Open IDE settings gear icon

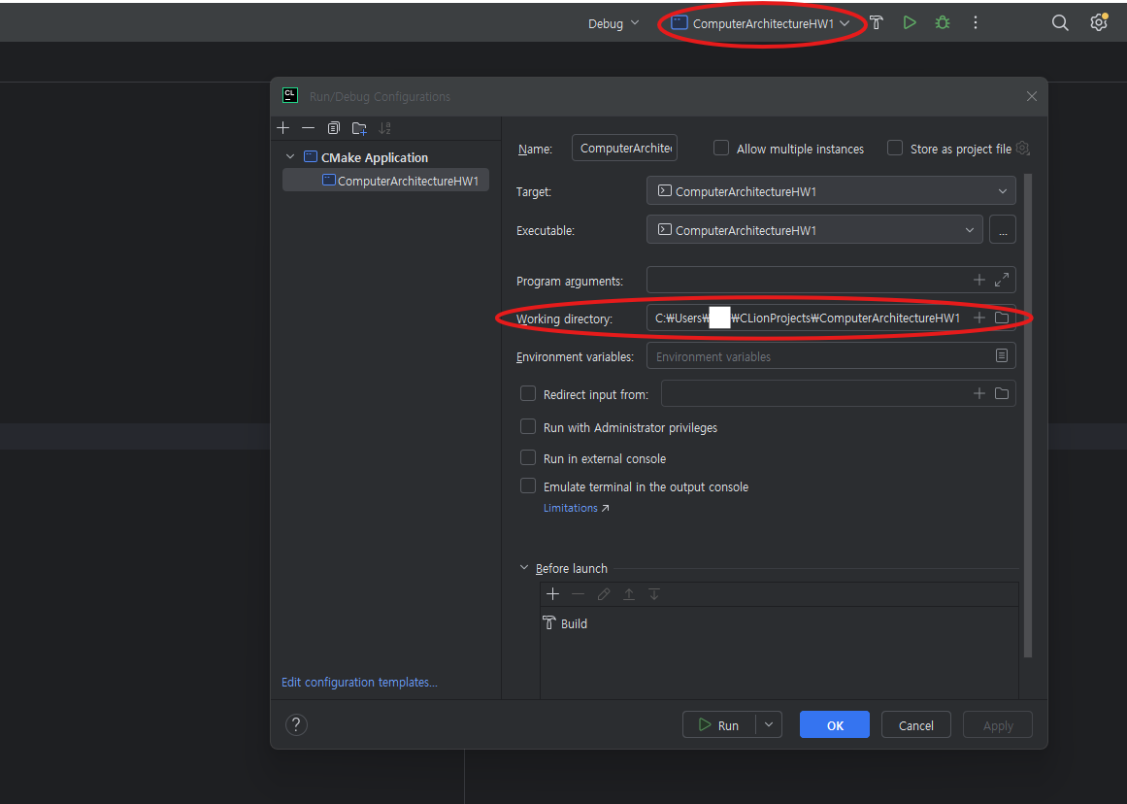1098,23
